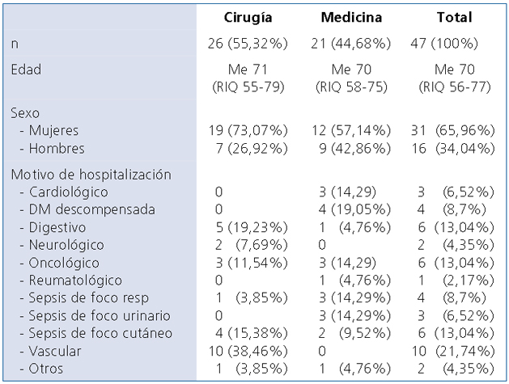Click the Hombres row label
509x384 pixels.
point(50,149)
